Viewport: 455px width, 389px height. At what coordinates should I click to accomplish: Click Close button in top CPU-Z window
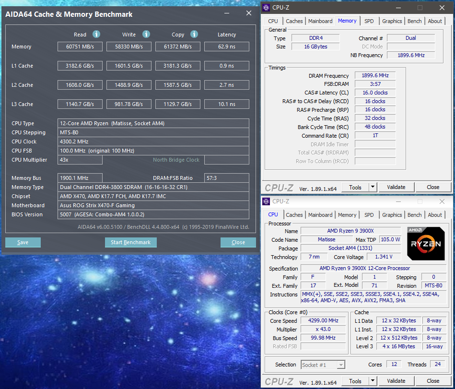click(x=433, y=187)
